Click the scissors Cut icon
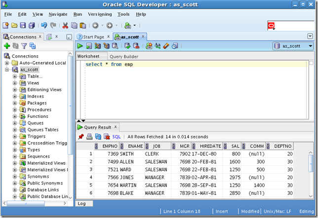 click(65, 25)
